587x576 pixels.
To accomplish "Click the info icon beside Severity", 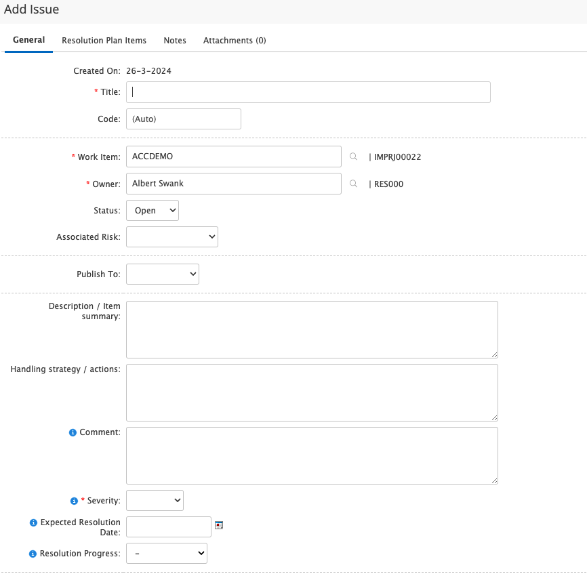I will (x=74, y=501).
